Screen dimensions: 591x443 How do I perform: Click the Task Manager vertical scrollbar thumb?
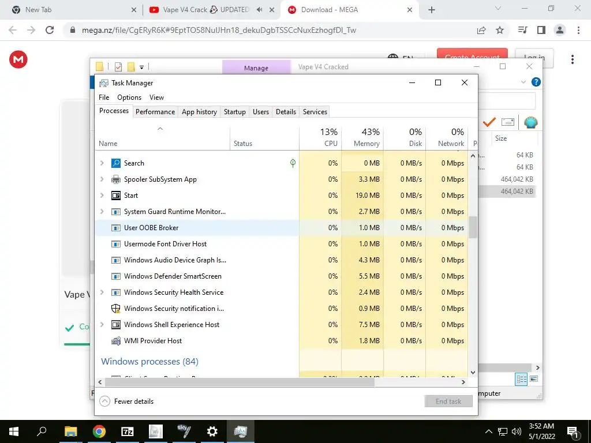tap(473, 227)
